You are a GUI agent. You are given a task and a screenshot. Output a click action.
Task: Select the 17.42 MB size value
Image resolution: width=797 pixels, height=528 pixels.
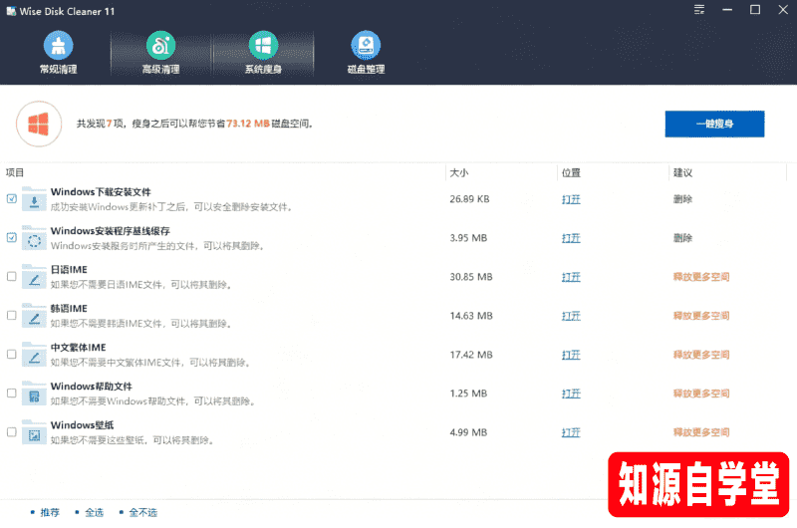pos(470,355)
